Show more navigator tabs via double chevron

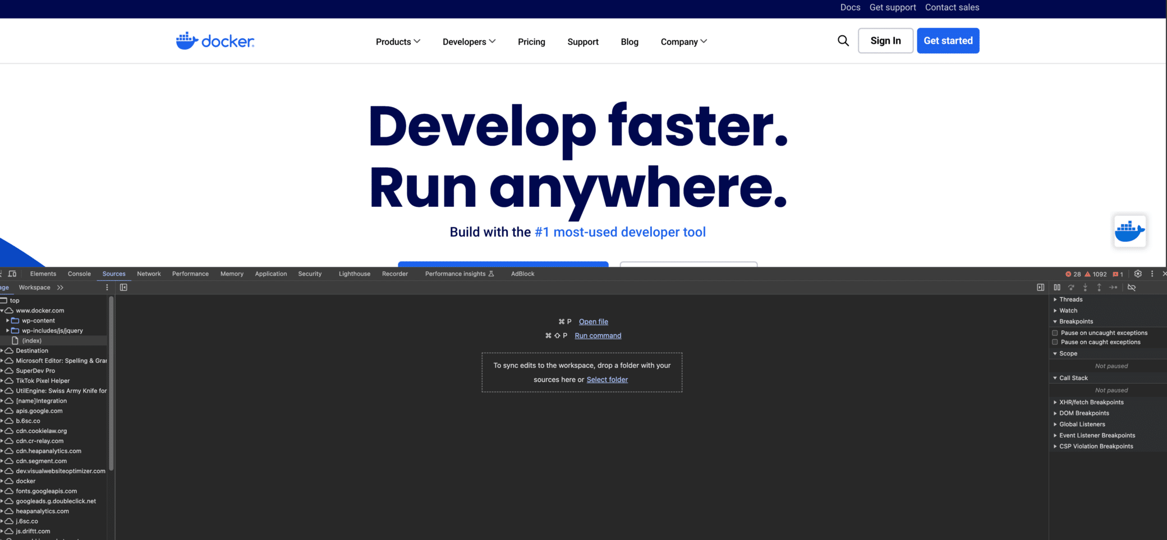(x=60, y=288)
